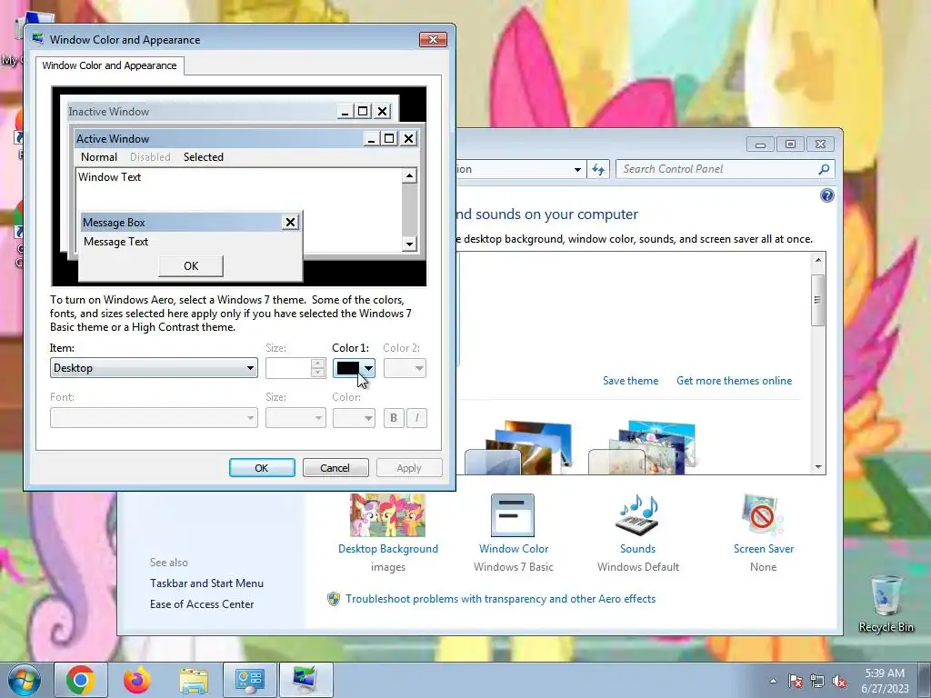Click Inactive Window minimize button in preview
The height and width of the screenshot is (698, 931).
[x=345, y=111]
